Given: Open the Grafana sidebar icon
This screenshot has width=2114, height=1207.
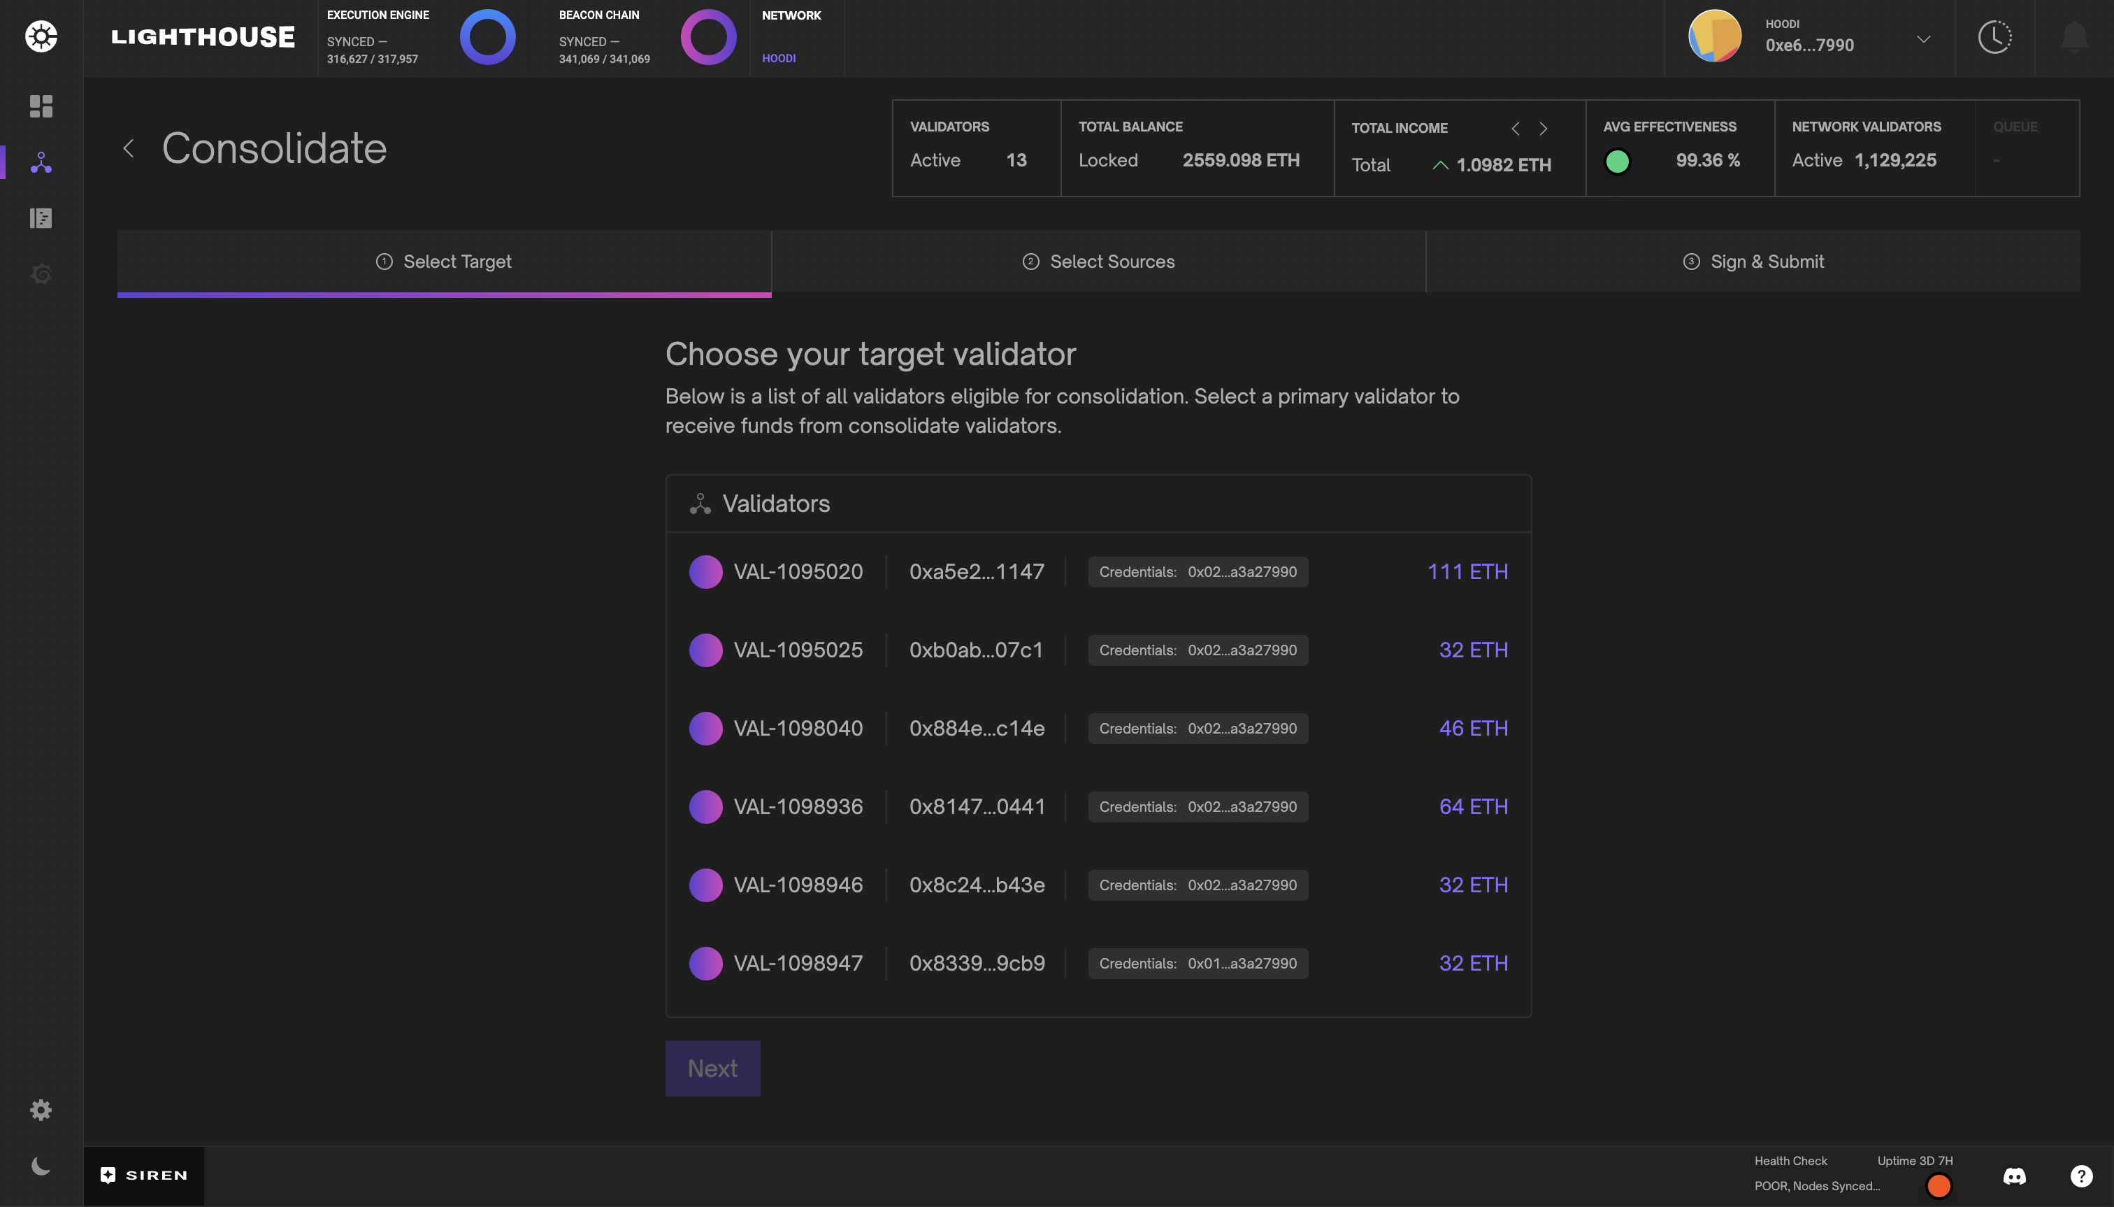Looking at the screenshot, I should [41, 273].
